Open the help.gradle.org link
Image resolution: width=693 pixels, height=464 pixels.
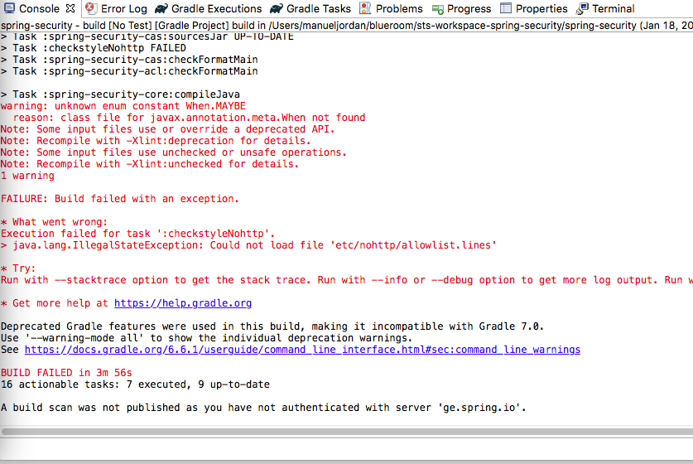(x=182, y=303)
